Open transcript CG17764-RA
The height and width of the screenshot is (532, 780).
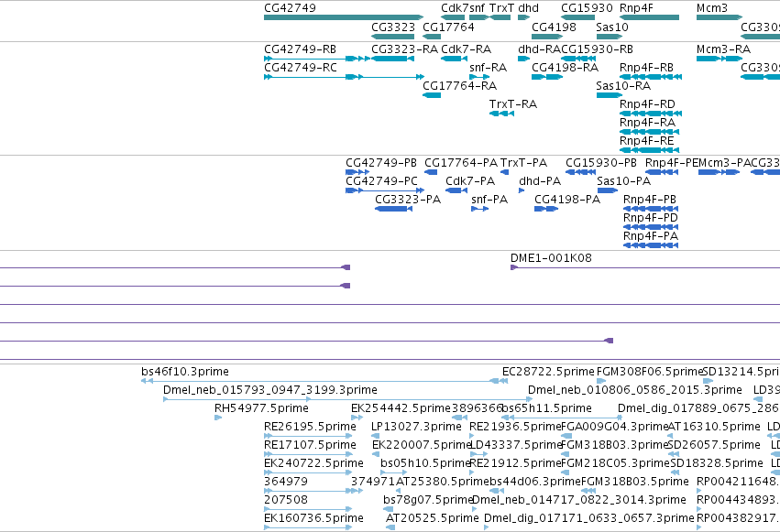pos(459,86)
